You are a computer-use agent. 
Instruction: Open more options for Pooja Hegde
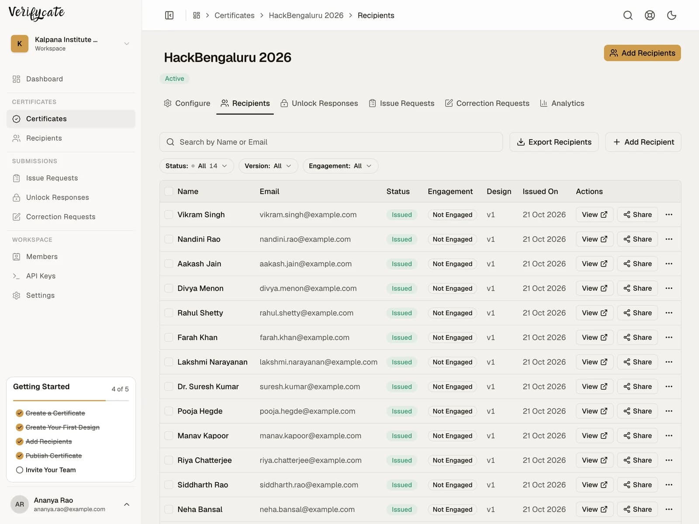(669, 411)
